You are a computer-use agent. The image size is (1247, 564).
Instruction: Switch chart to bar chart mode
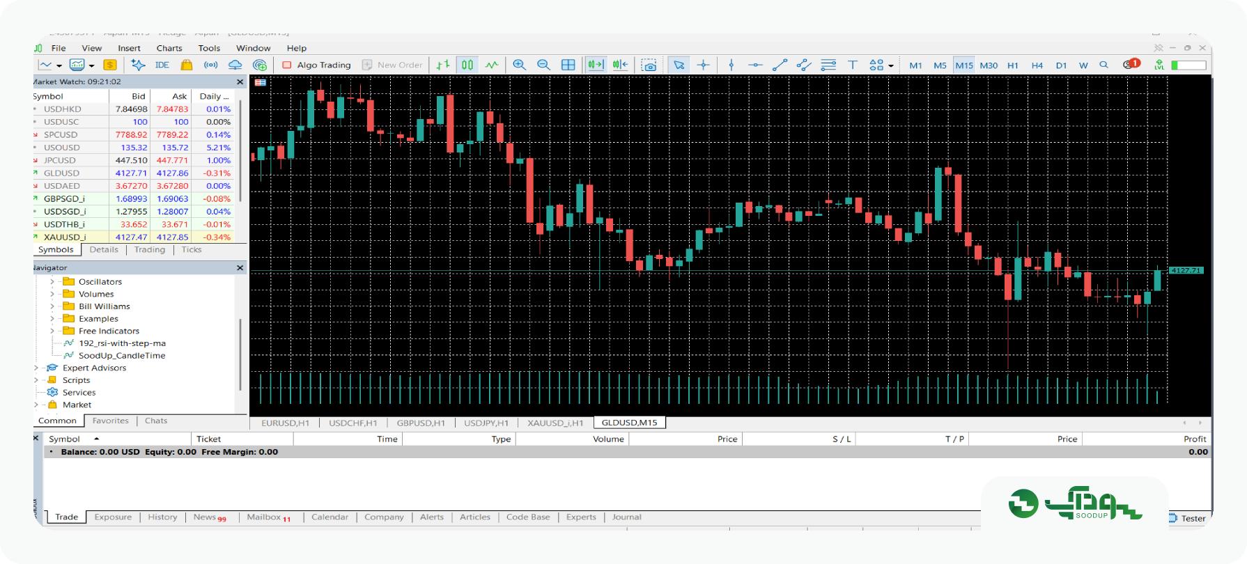pos(443,65)
